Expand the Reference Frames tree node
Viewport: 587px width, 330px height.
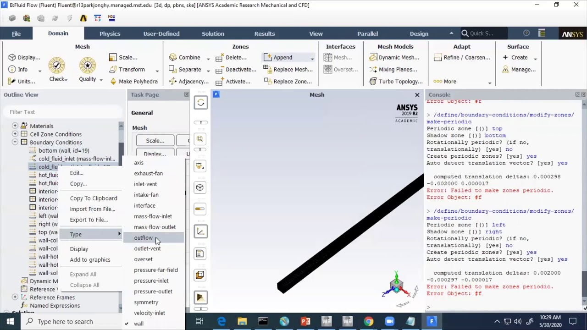(15, 297)
